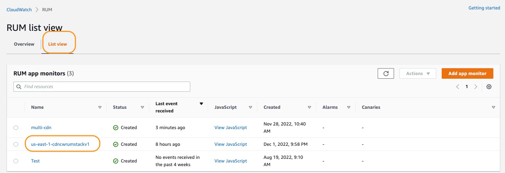The height and width of the screenshot is (173, 505).
Task: Click the Canaries column header label
Action: [371, 107]
